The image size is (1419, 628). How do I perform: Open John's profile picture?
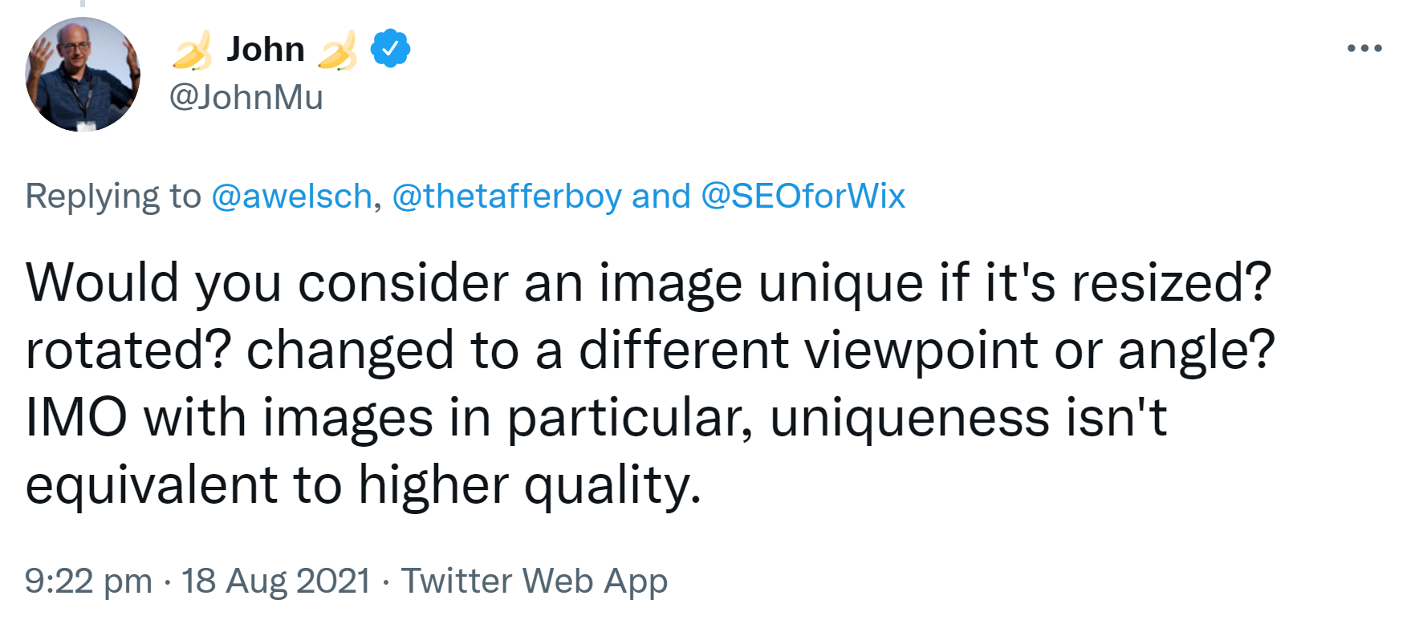[83, 75]
